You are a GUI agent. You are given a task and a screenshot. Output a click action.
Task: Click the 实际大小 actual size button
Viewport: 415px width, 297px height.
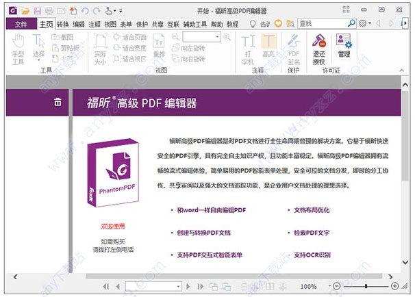(x=100, y=49)
